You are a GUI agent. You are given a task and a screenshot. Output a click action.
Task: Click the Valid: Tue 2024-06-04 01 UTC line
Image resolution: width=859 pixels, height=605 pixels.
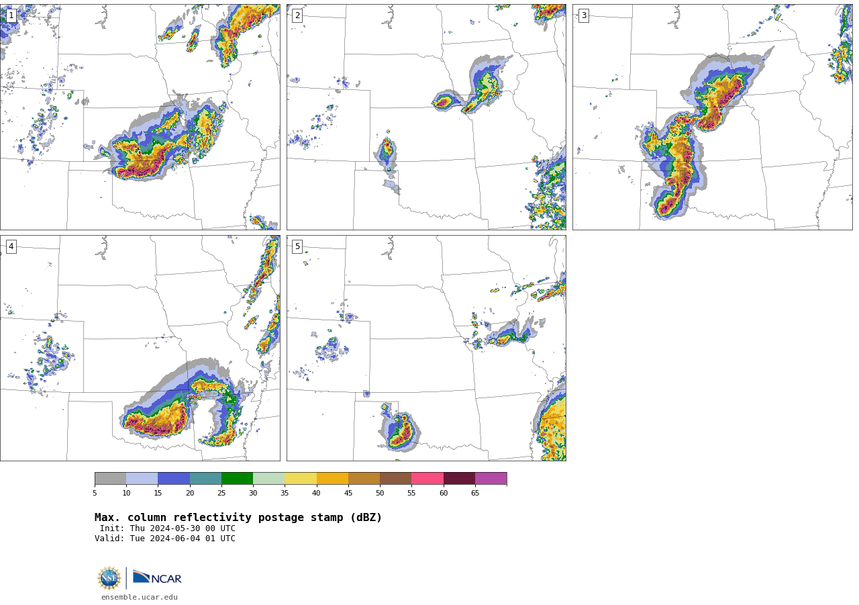point(165,539)
